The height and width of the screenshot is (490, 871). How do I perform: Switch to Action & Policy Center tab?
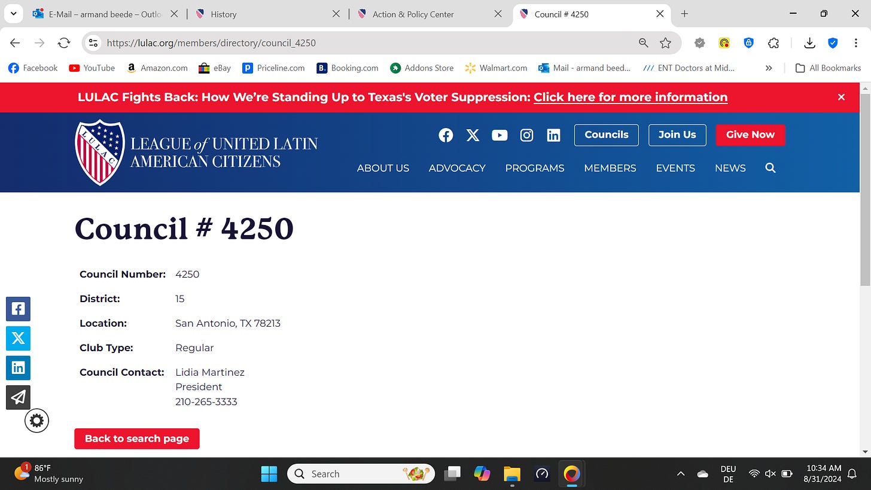click(429, 14)
